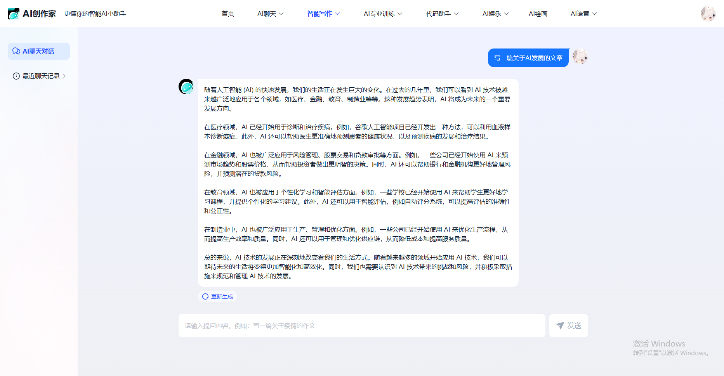Focus the question input field

click(x=362, y=326)
